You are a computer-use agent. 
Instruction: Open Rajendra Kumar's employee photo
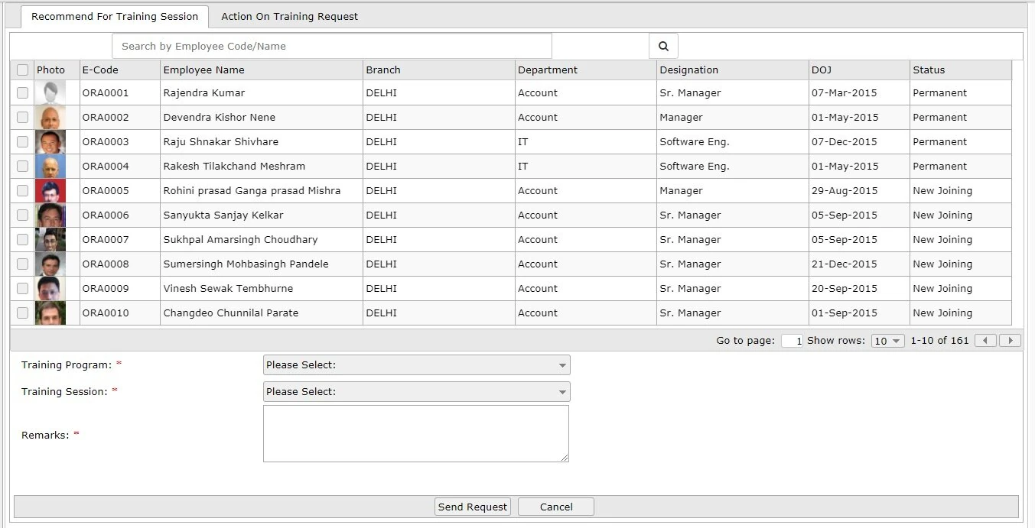[x=50, y=93]
